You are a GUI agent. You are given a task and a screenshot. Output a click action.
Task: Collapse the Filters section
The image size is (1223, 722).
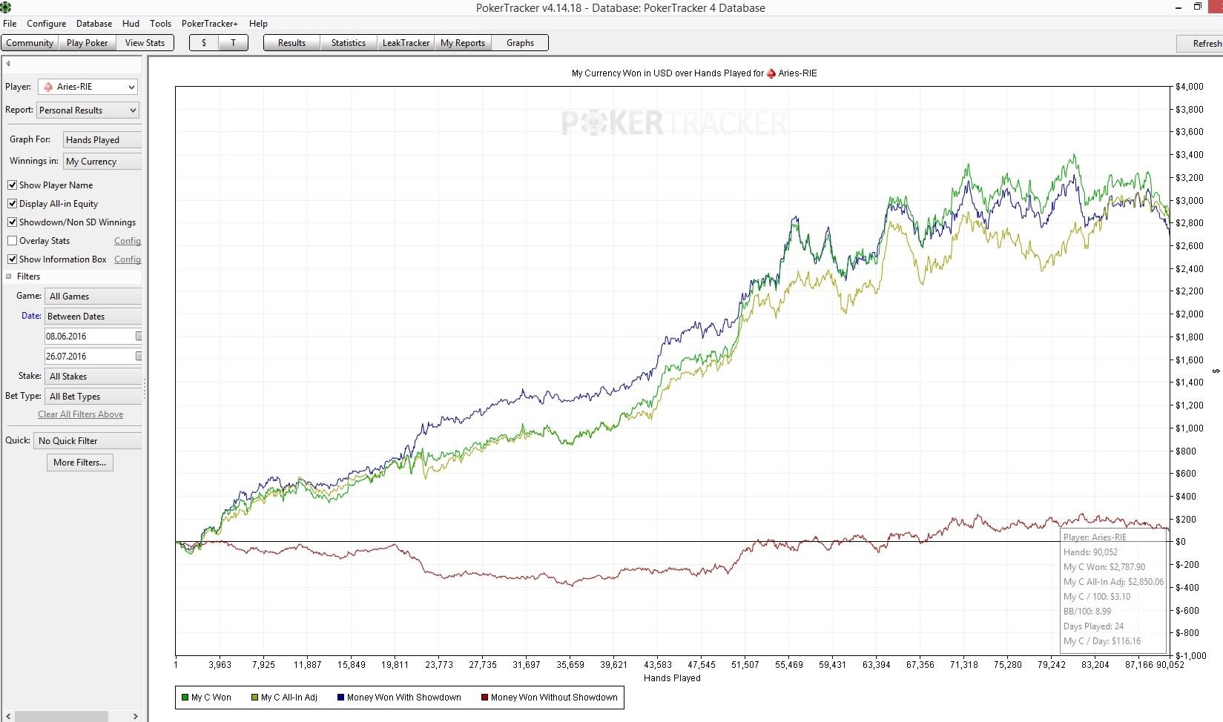point(9,276)
